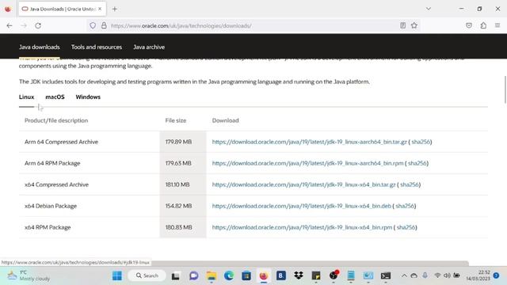Open Microsoft Store from the taskbar
This screenshot has height=285, width=507.
(246, 275)
